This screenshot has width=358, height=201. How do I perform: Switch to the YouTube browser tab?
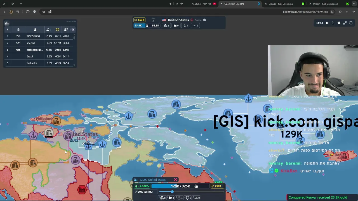point(201,4)
